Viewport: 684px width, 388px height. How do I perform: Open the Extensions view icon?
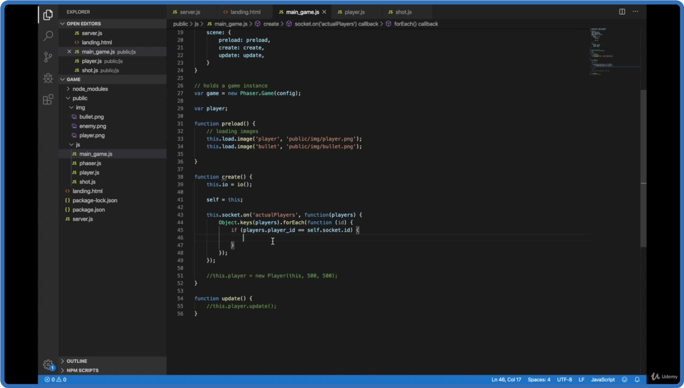pos(48,99)
